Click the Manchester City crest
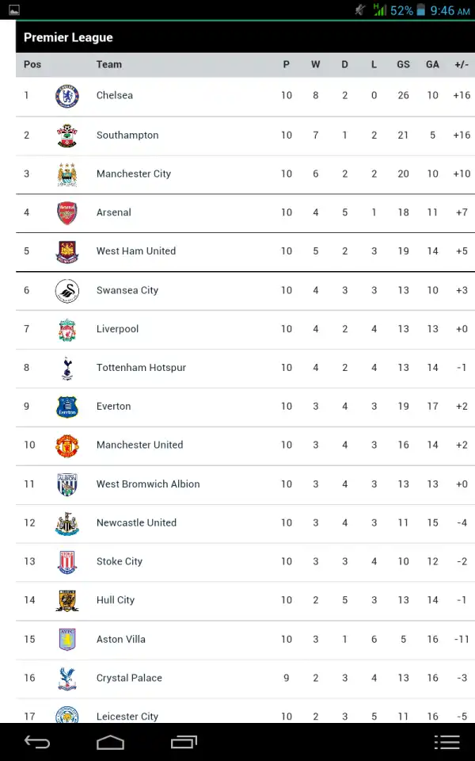 [66, 174]
